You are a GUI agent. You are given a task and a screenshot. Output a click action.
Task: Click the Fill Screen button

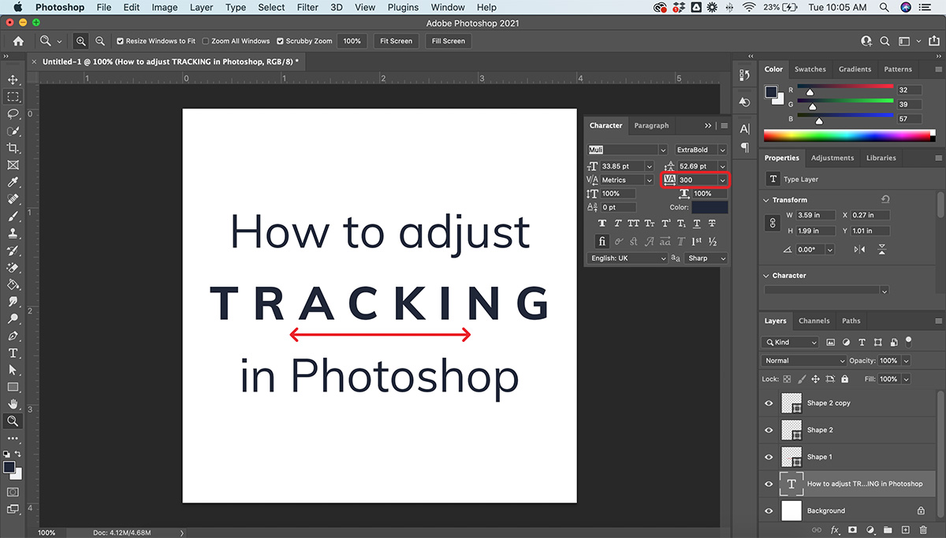pyautogui.click(x=448, y=41)
